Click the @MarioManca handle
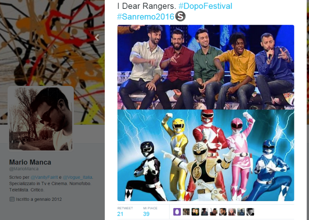 pos(24,169)
